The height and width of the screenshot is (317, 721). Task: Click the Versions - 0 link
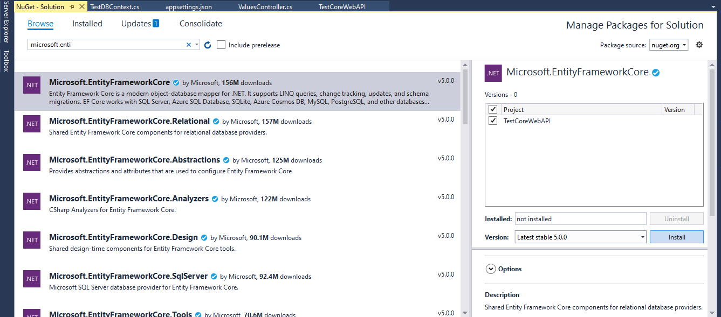pos(500,94)
